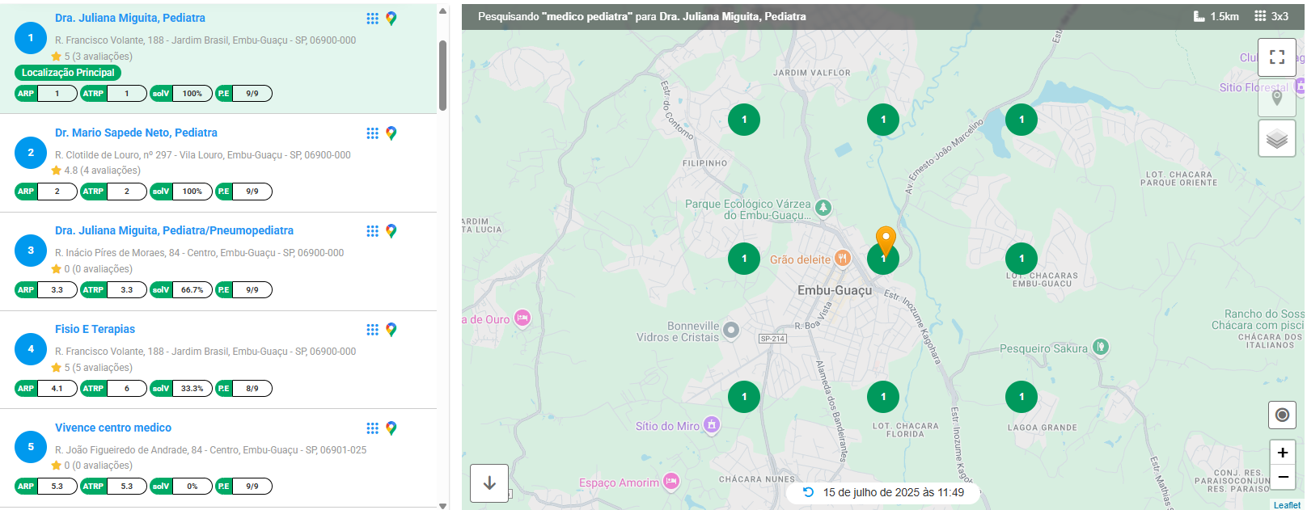Click the location pin map control
This screenshot has width=1307, height=510.
coord(1277,98)
